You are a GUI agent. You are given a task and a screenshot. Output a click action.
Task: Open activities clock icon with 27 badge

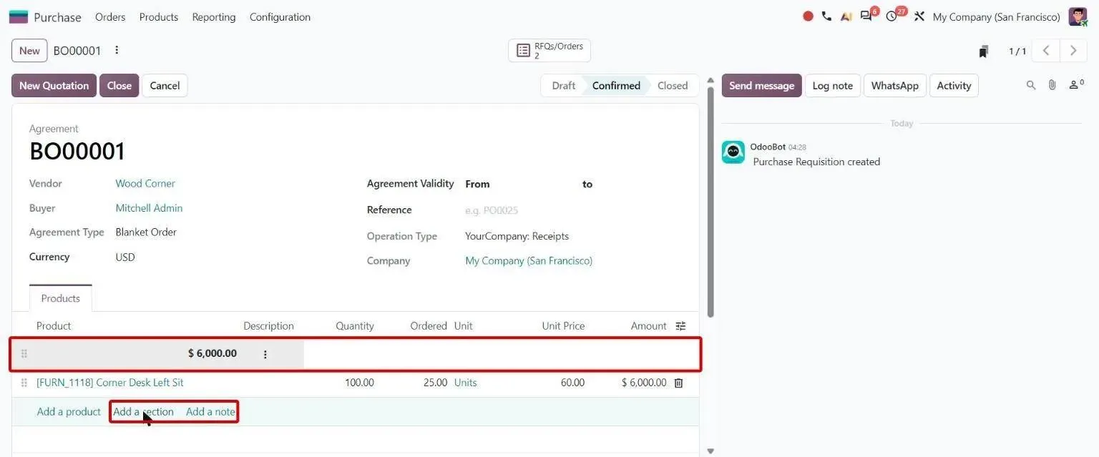point(892,16)
